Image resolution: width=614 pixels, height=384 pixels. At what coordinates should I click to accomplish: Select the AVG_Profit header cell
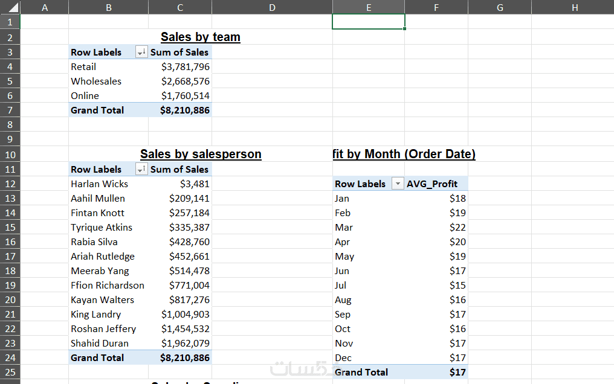tap(432, 184)
